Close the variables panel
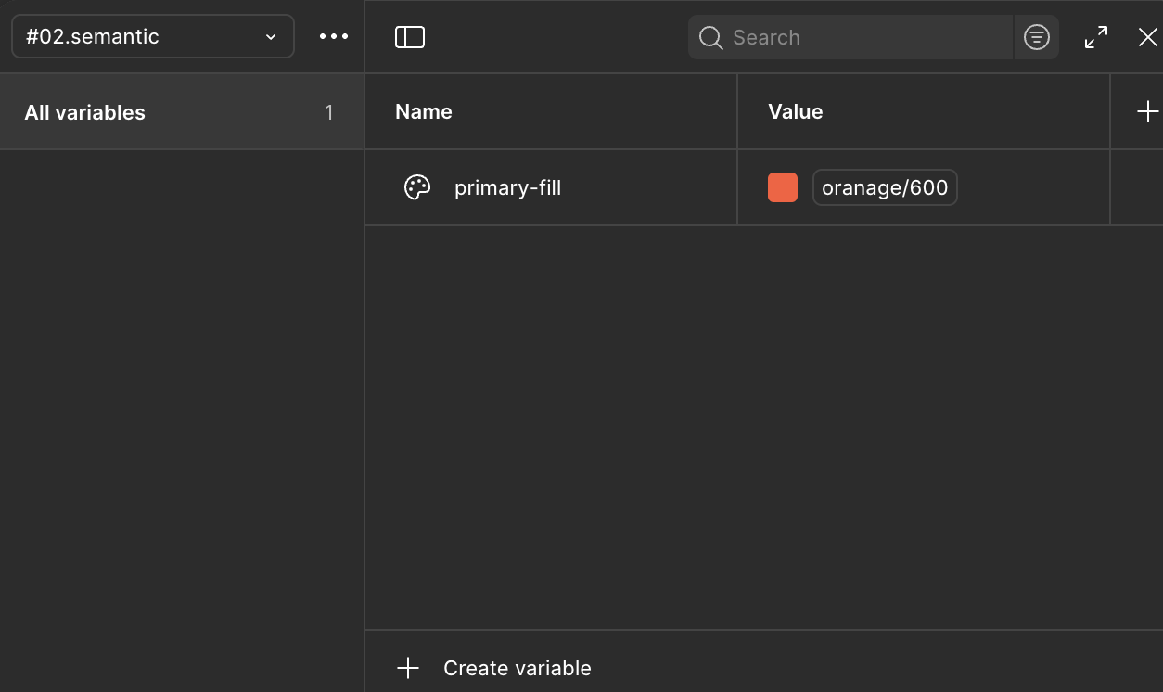The image size is (1163, 692). click(x=1147, y=37)
